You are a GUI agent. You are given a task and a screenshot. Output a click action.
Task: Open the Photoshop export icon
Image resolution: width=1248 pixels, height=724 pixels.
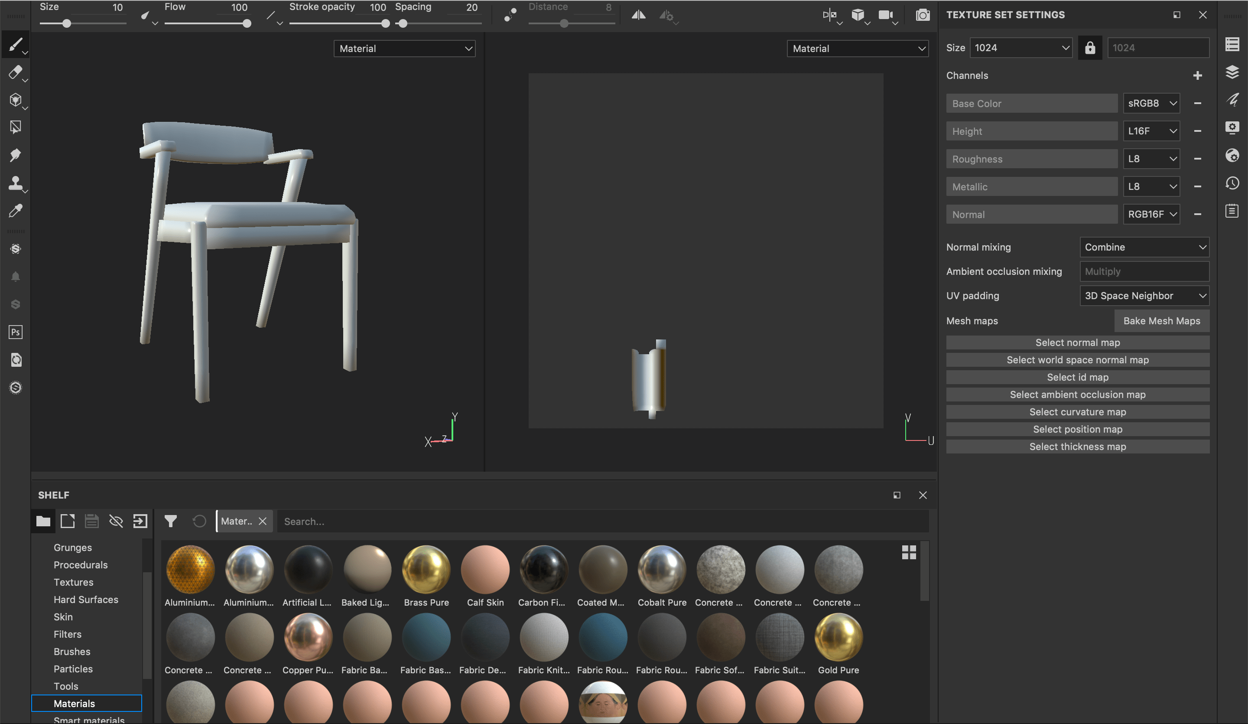(15, 332)
